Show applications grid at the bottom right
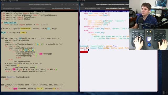 [165, 92]
